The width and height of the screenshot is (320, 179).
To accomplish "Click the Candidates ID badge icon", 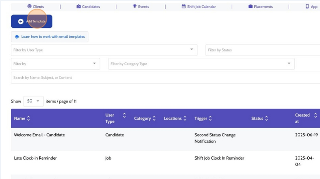I will pyautogui.click(x=79, y=7).
